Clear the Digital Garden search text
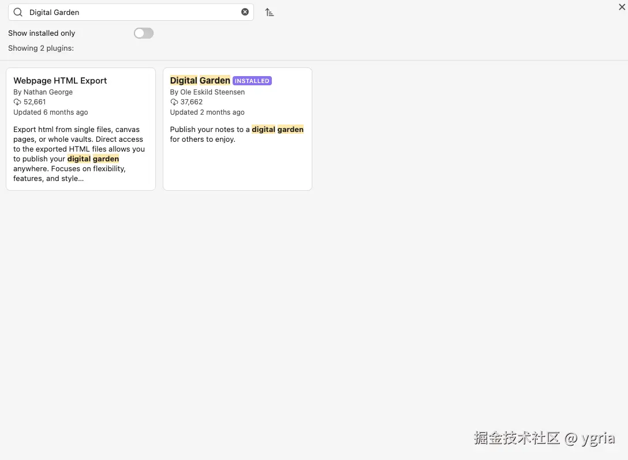 click(245, 12)
